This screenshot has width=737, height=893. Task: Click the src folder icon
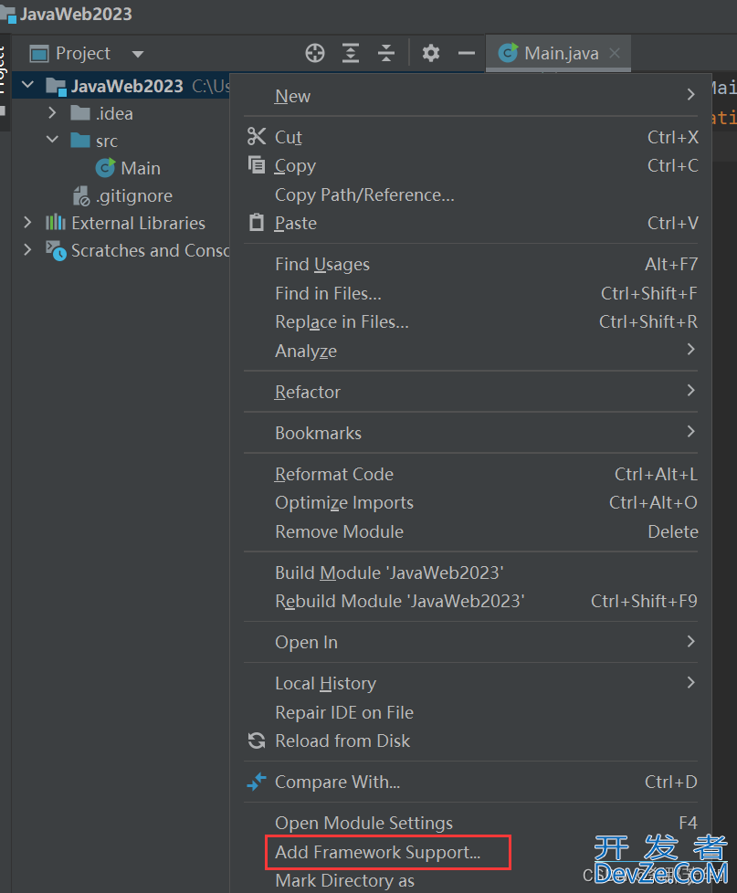point(80,141)
